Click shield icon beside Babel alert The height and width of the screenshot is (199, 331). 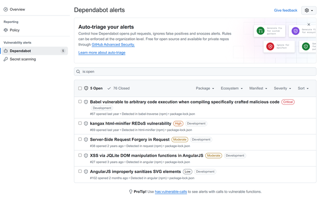click(86, 102)
